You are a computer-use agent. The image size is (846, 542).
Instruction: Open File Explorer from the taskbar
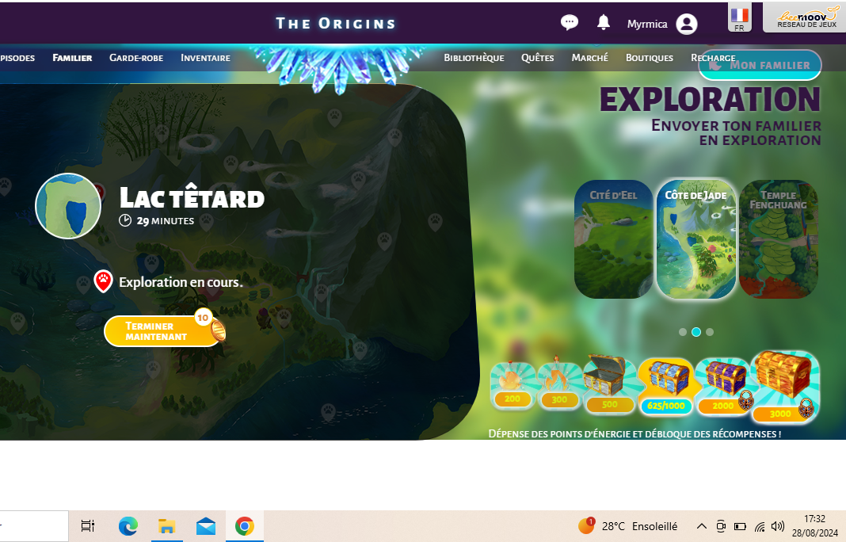[x=166, y=526]
